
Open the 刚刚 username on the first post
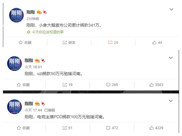pyautogui.click(x=31, y=12)
